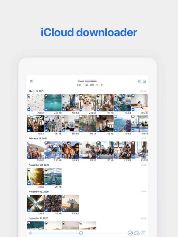Tap the image type badge on skyscrapers photo

[29, 196]
